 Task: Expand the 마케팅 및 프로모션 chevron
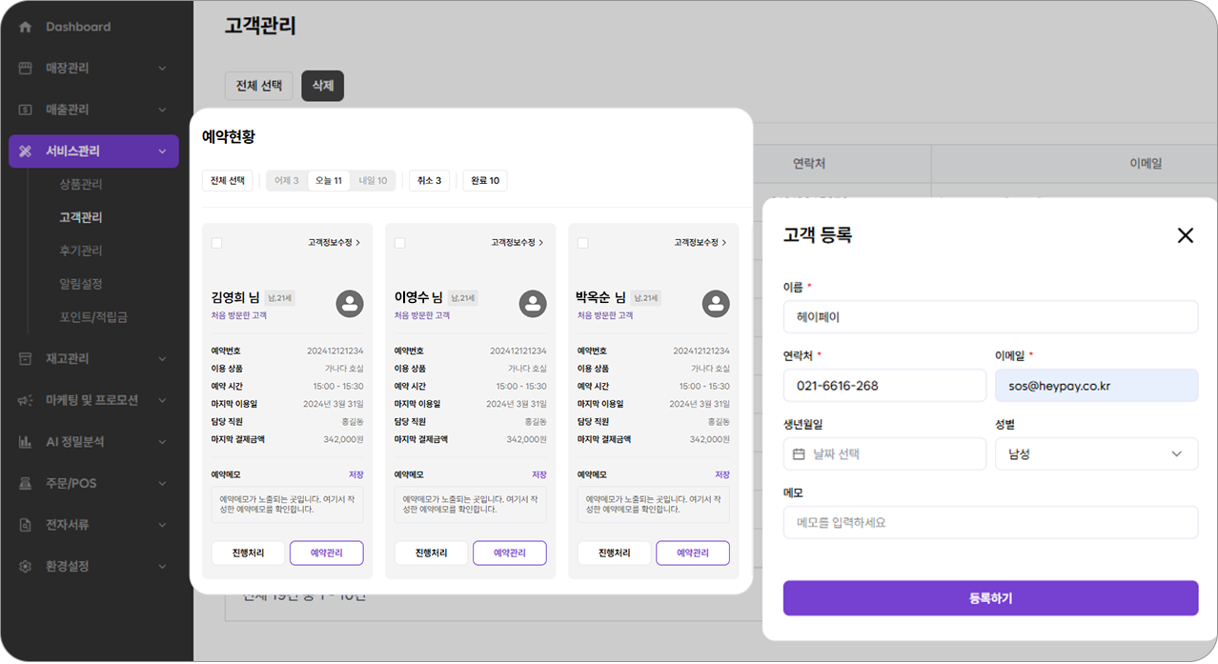(x=162, y=400)
